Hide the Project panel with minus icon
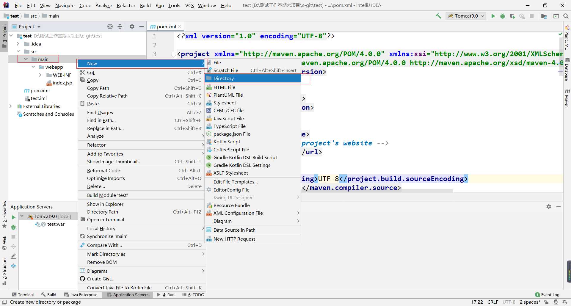This screenshot has width=571, height=306. click(x=142, y=26)
